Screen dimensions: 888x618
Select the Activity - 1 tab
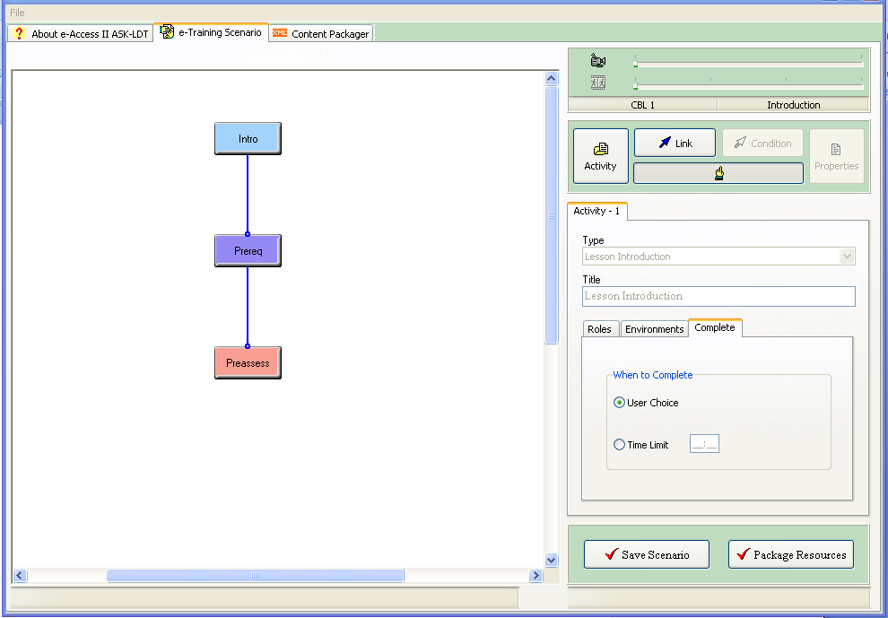596,211
